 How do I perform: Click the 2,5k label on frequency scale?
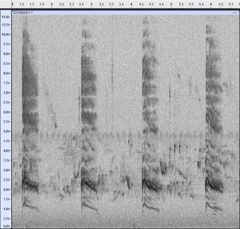pyautogui.click(x=7, y=180)
